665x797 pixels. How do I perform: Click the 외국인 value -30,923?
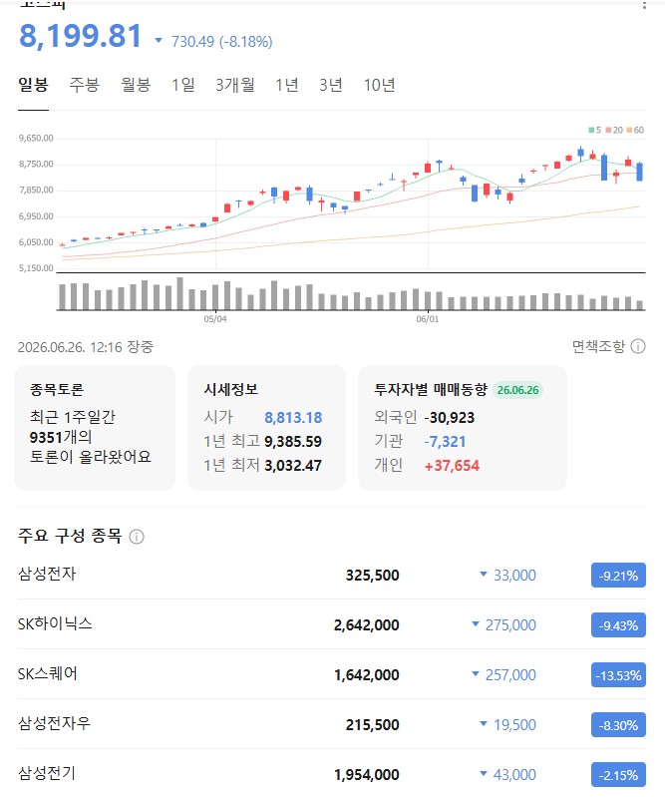coord(449,418)
